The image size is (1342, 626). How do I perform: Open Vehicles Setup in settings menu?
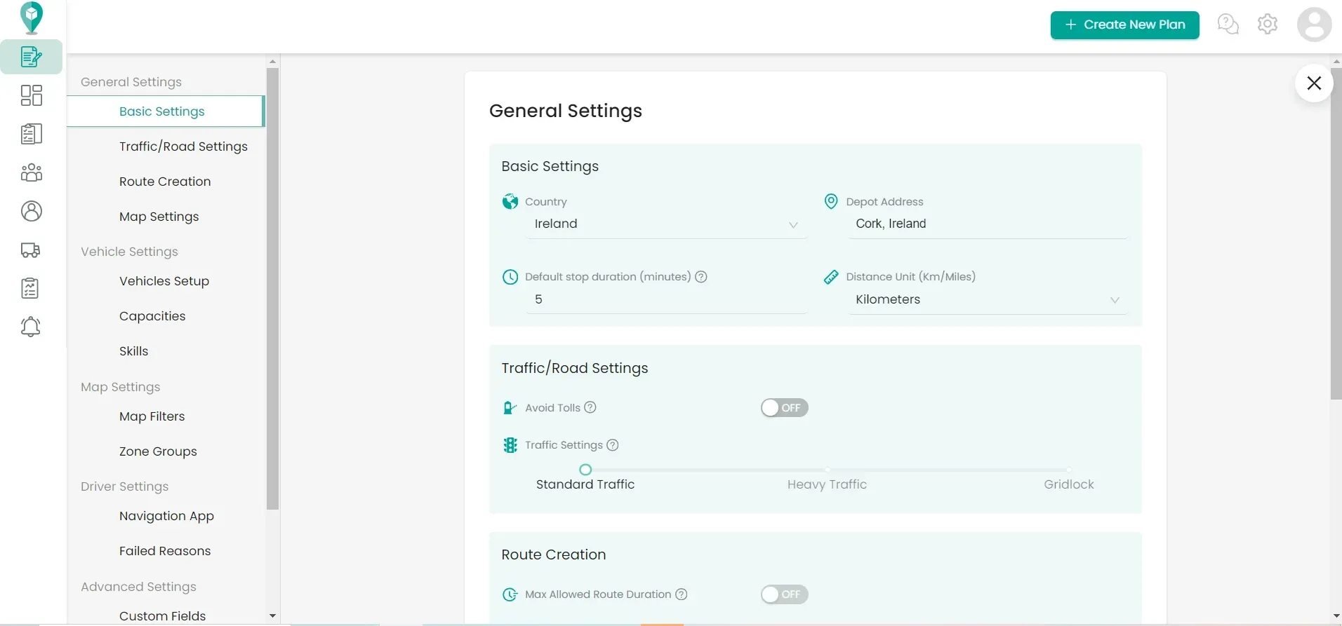(x=164, y=281)
